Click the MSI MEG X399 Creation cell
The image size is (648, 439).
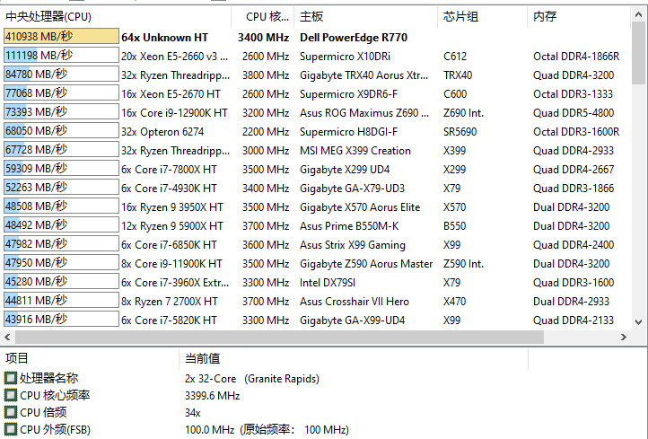point(355,151)
